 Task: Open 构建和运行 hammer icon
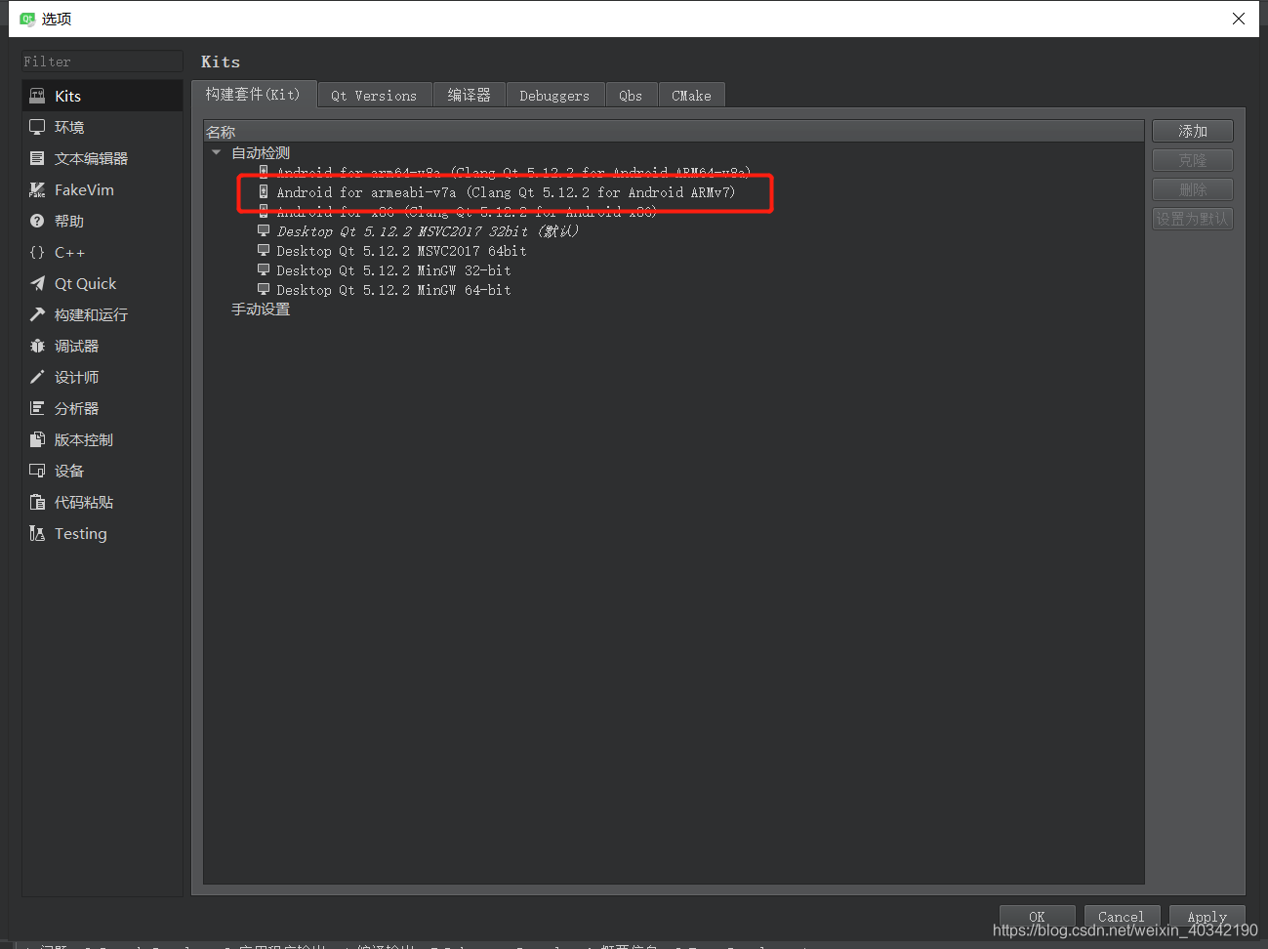click(x=37, y=314)
